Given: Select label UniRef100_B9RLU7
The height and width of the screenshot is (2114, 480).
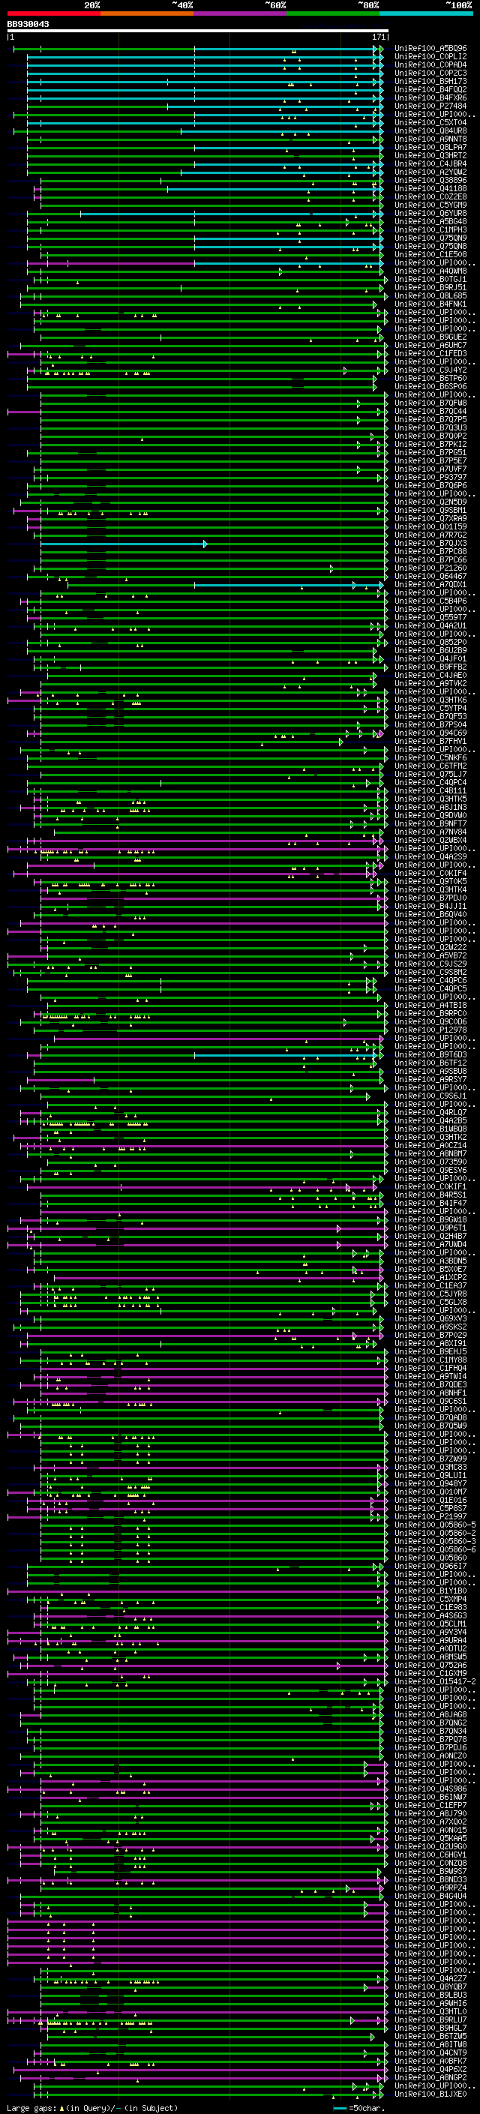Looking at the screenshot, I should point(430,2020).
